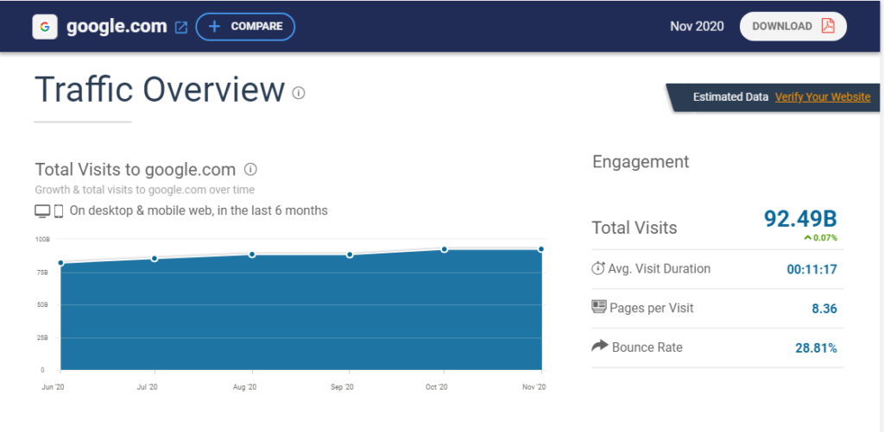Click the 92.49B total visits value
The image size is (884, 432).
click(800, 218)
